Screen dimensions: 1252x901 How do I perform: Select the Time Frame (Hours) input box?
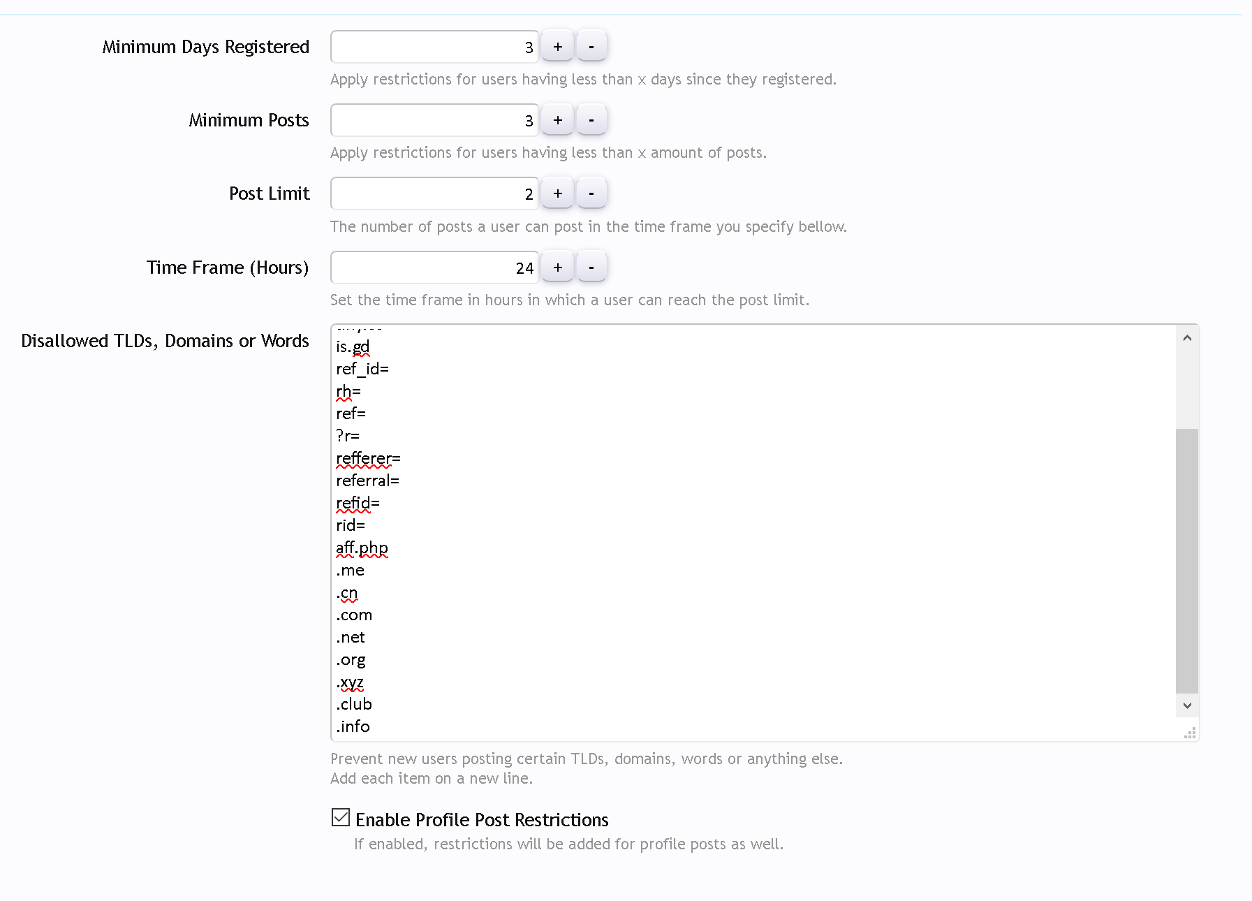(434, 268)
